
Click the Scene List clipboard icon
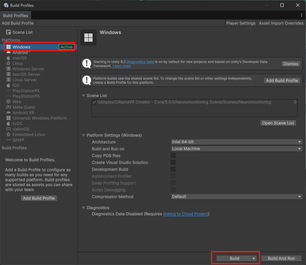[9, 32]
